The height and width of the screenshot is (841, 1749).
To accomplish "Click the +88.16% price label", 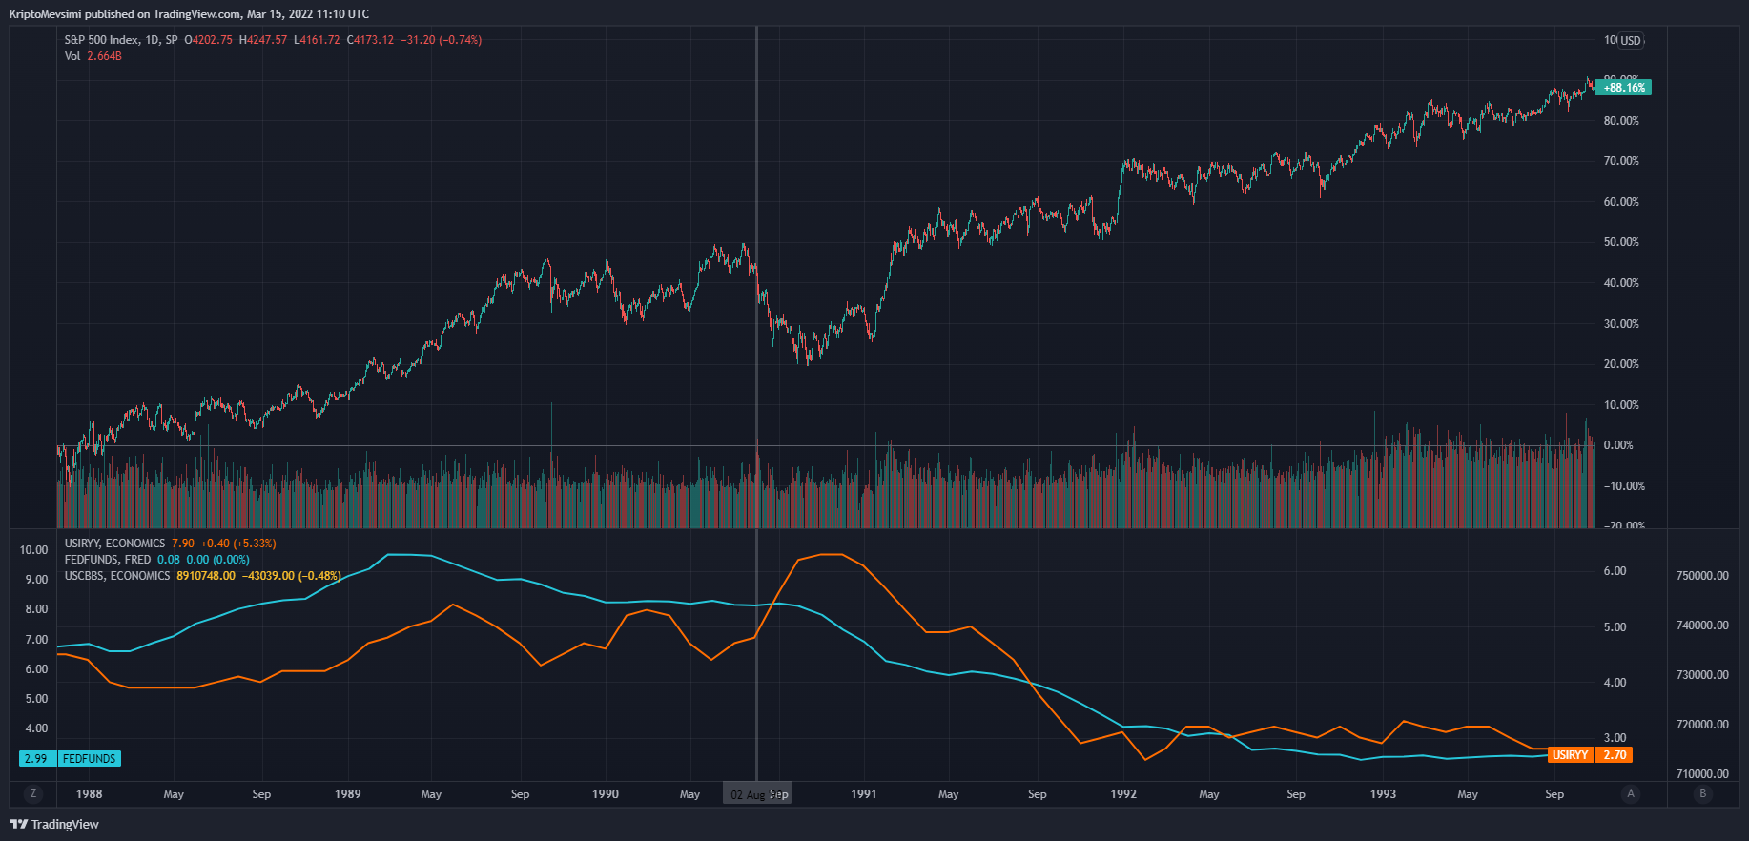I will click(x=1623, y=88).
